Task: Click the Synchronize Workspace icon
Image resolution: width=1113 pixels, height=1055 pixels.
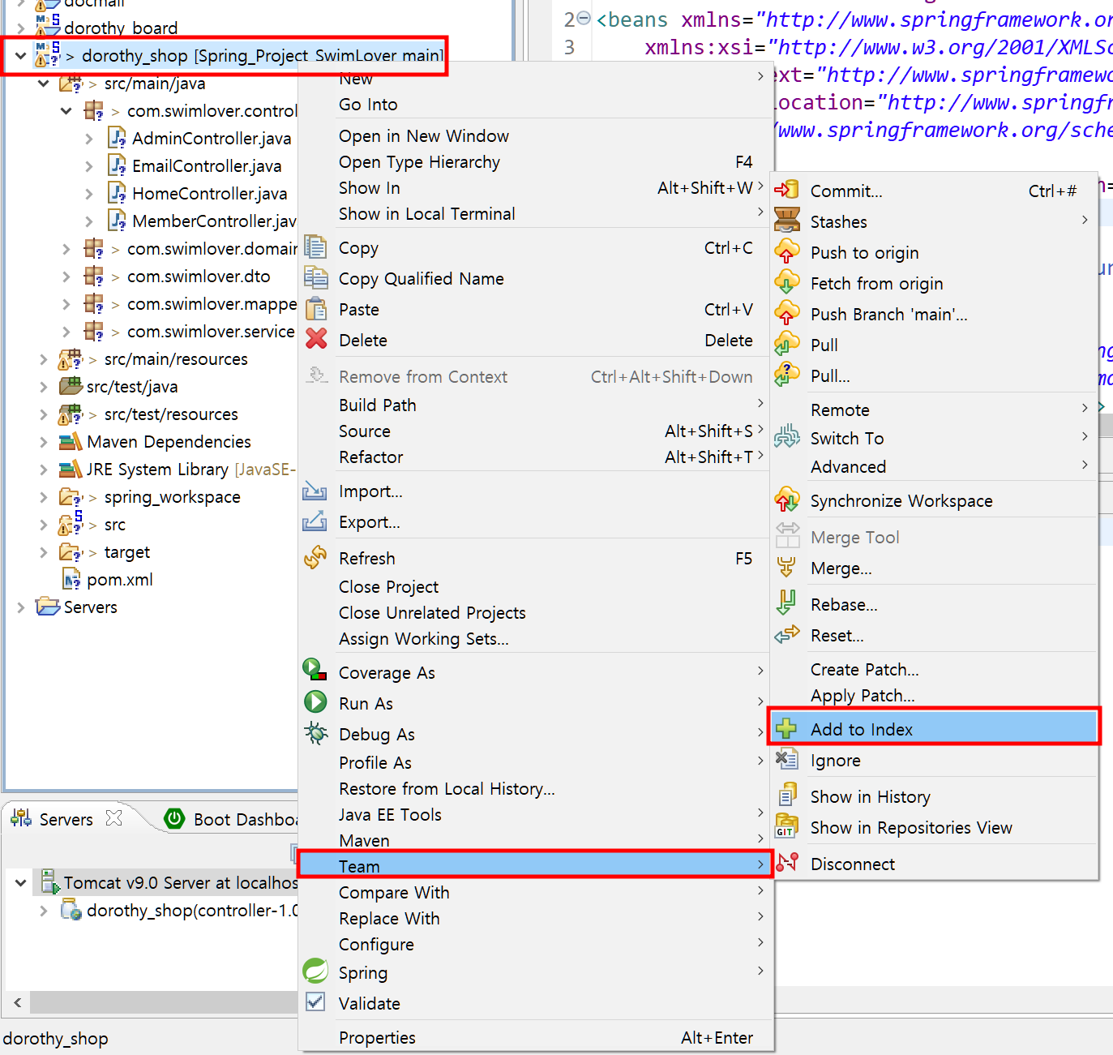Action: [x=786, y=500]
